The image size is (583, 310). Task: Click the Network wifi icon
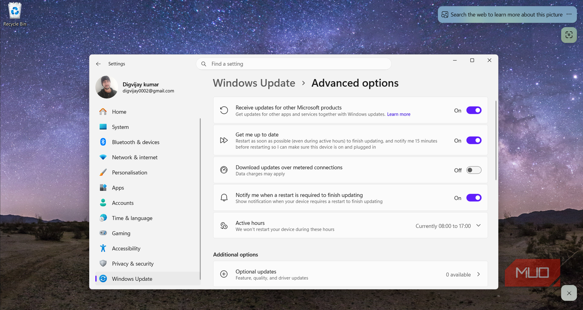[x=103, y=157]
